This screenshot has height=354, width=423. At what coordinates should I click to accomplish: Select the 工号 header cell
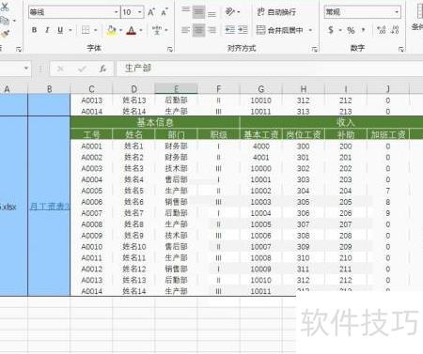(91, 134)
